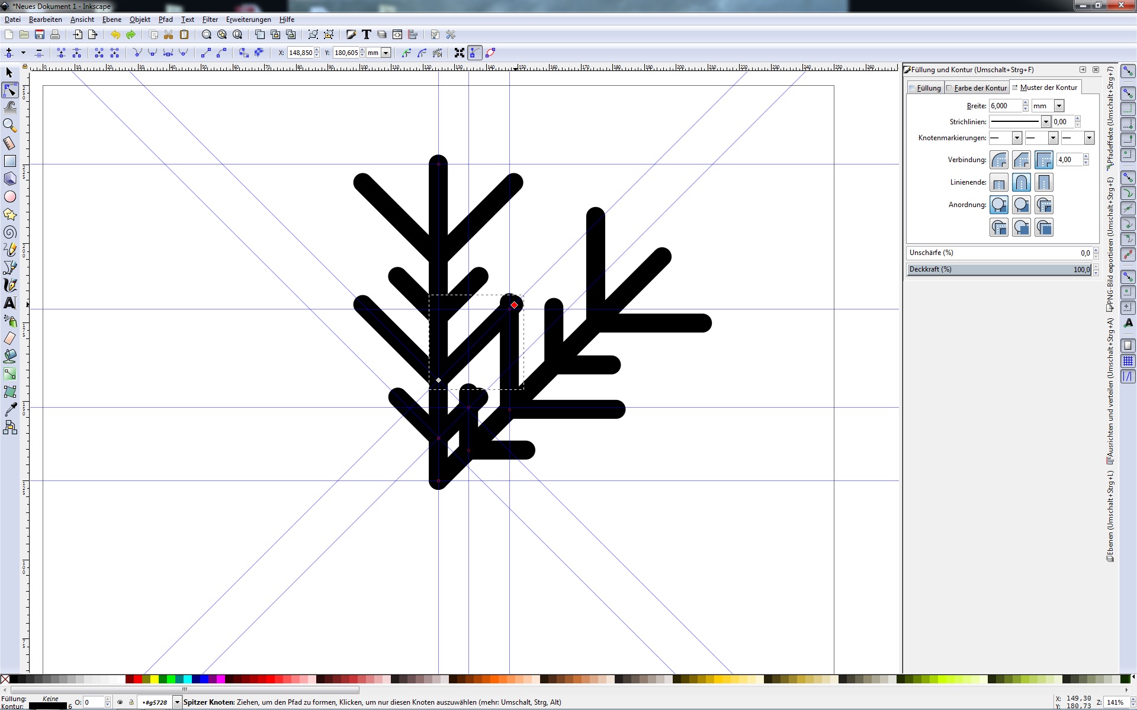The height and width of the screenshot is (710, 1137).
Task: Click the red color swatch in palette
Action: pyautogui.click(x=137, y=679)
